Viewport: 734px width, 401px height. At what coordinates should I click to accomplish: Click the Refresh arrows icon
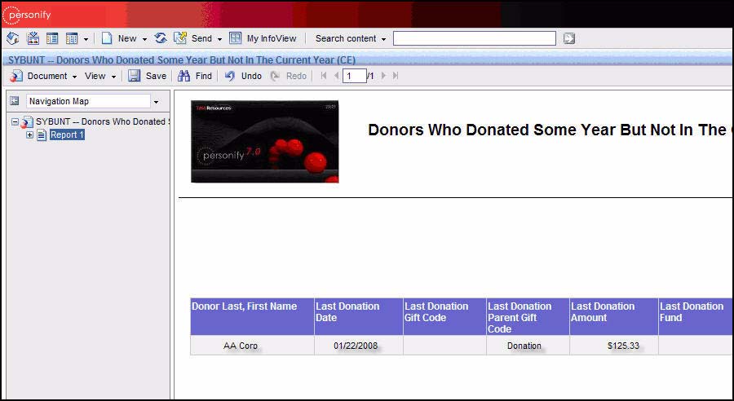coord(161,38)
